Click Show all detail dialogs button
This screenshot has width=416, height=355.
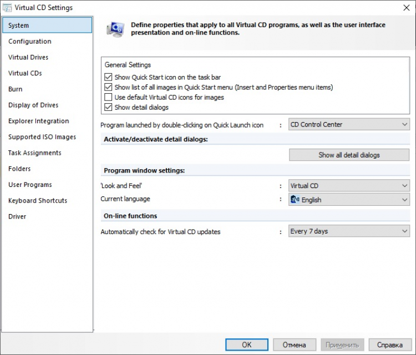349,155
